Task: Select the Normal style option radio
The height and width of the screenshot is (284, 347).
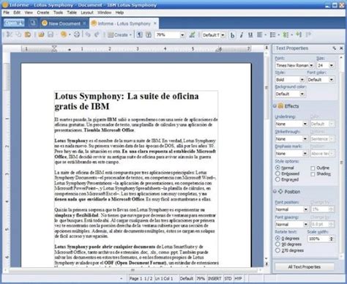Action: (x=277, y=168)
